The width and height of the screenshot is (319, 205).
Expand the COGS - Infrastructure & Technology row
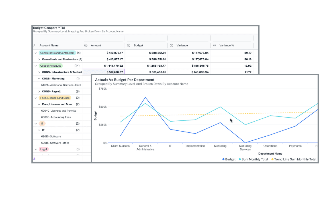39,72
